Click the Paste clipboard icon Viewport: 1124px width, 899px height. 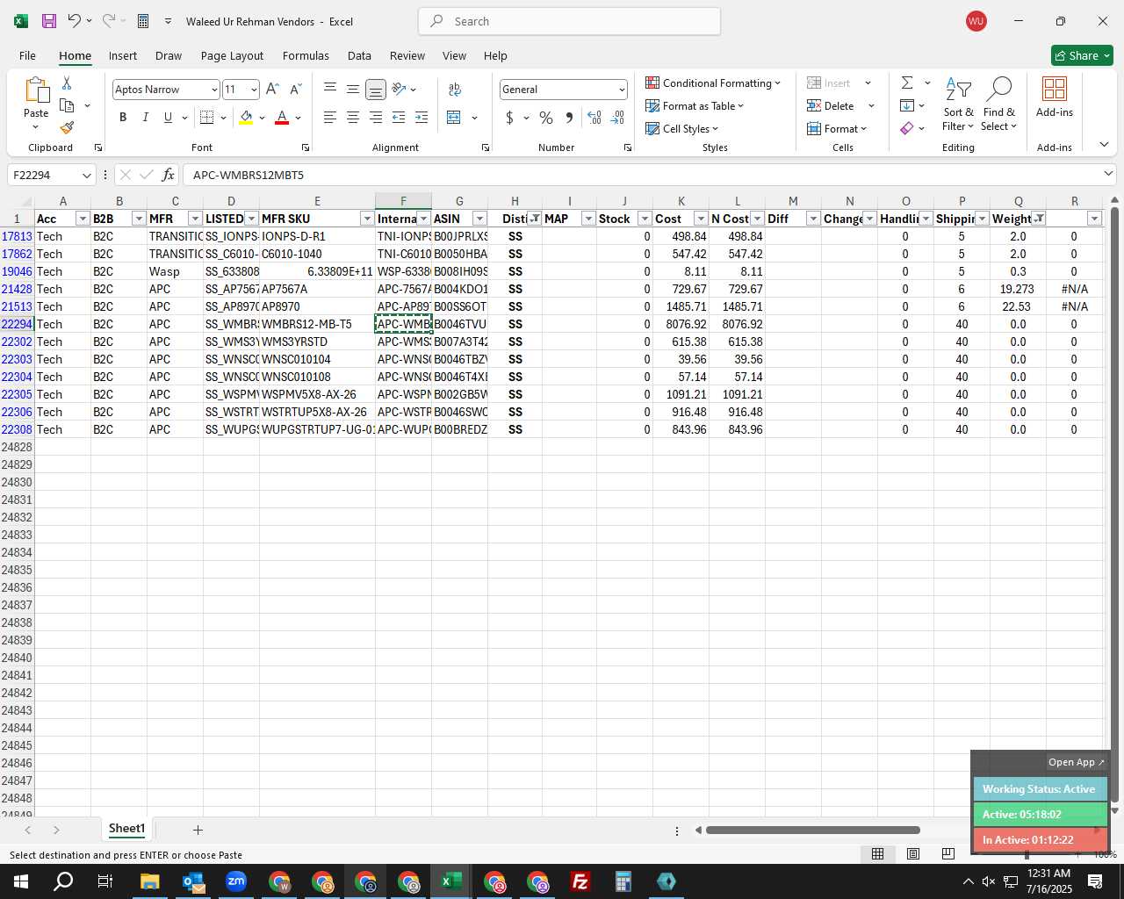click(36, 90)
